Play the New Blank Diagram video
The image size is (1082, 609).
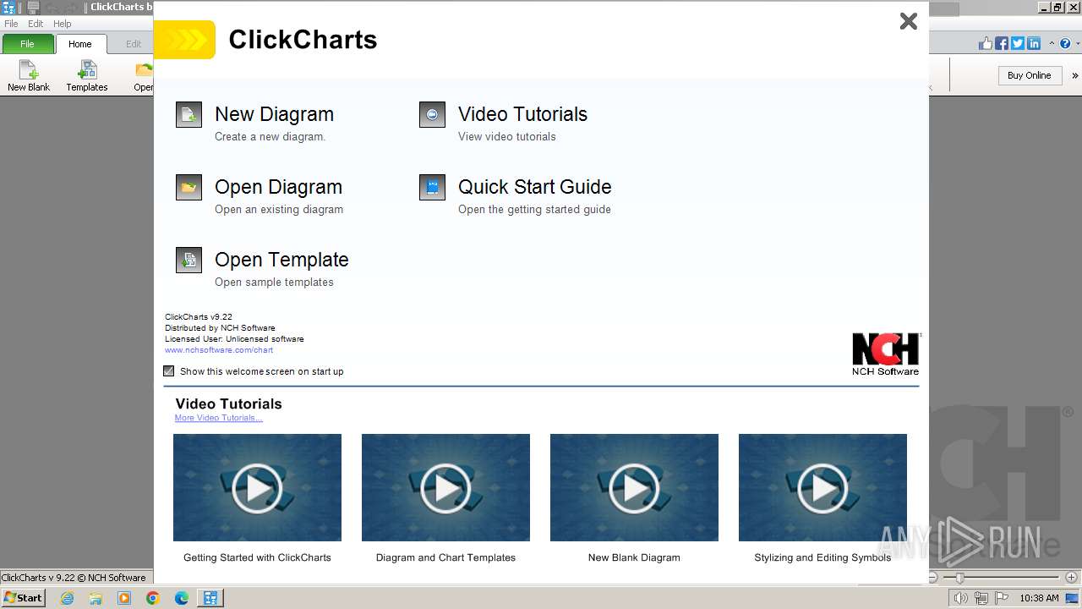pyautogui.click(x=634, y=487)
